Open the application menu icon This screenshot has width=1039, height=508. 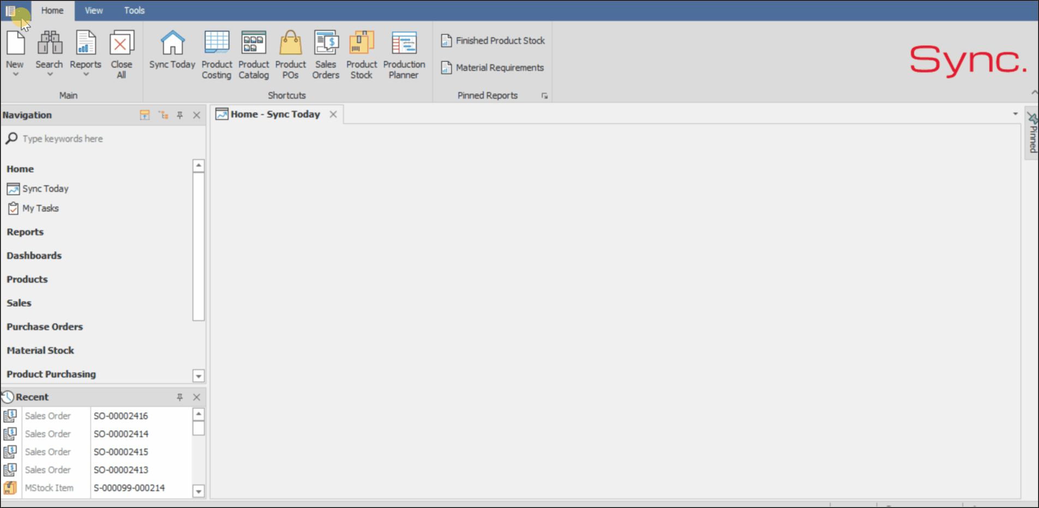tap(10, 10)
